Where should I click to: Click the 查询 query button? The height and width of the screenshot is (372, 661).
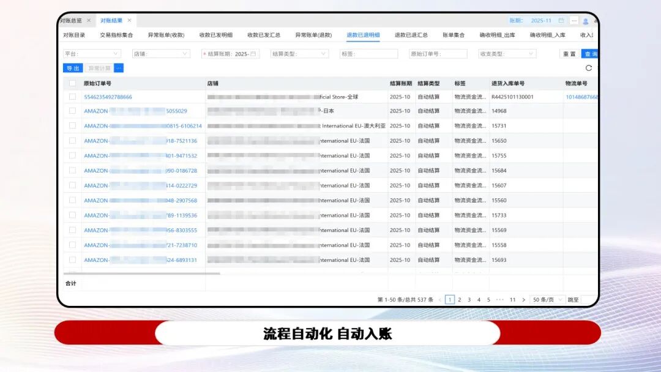coord(591,54)
